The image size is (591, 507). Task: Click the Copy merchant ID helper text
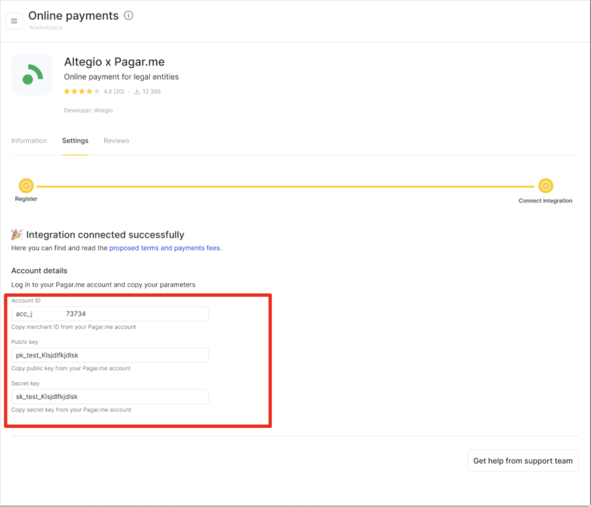click(74, 327)
